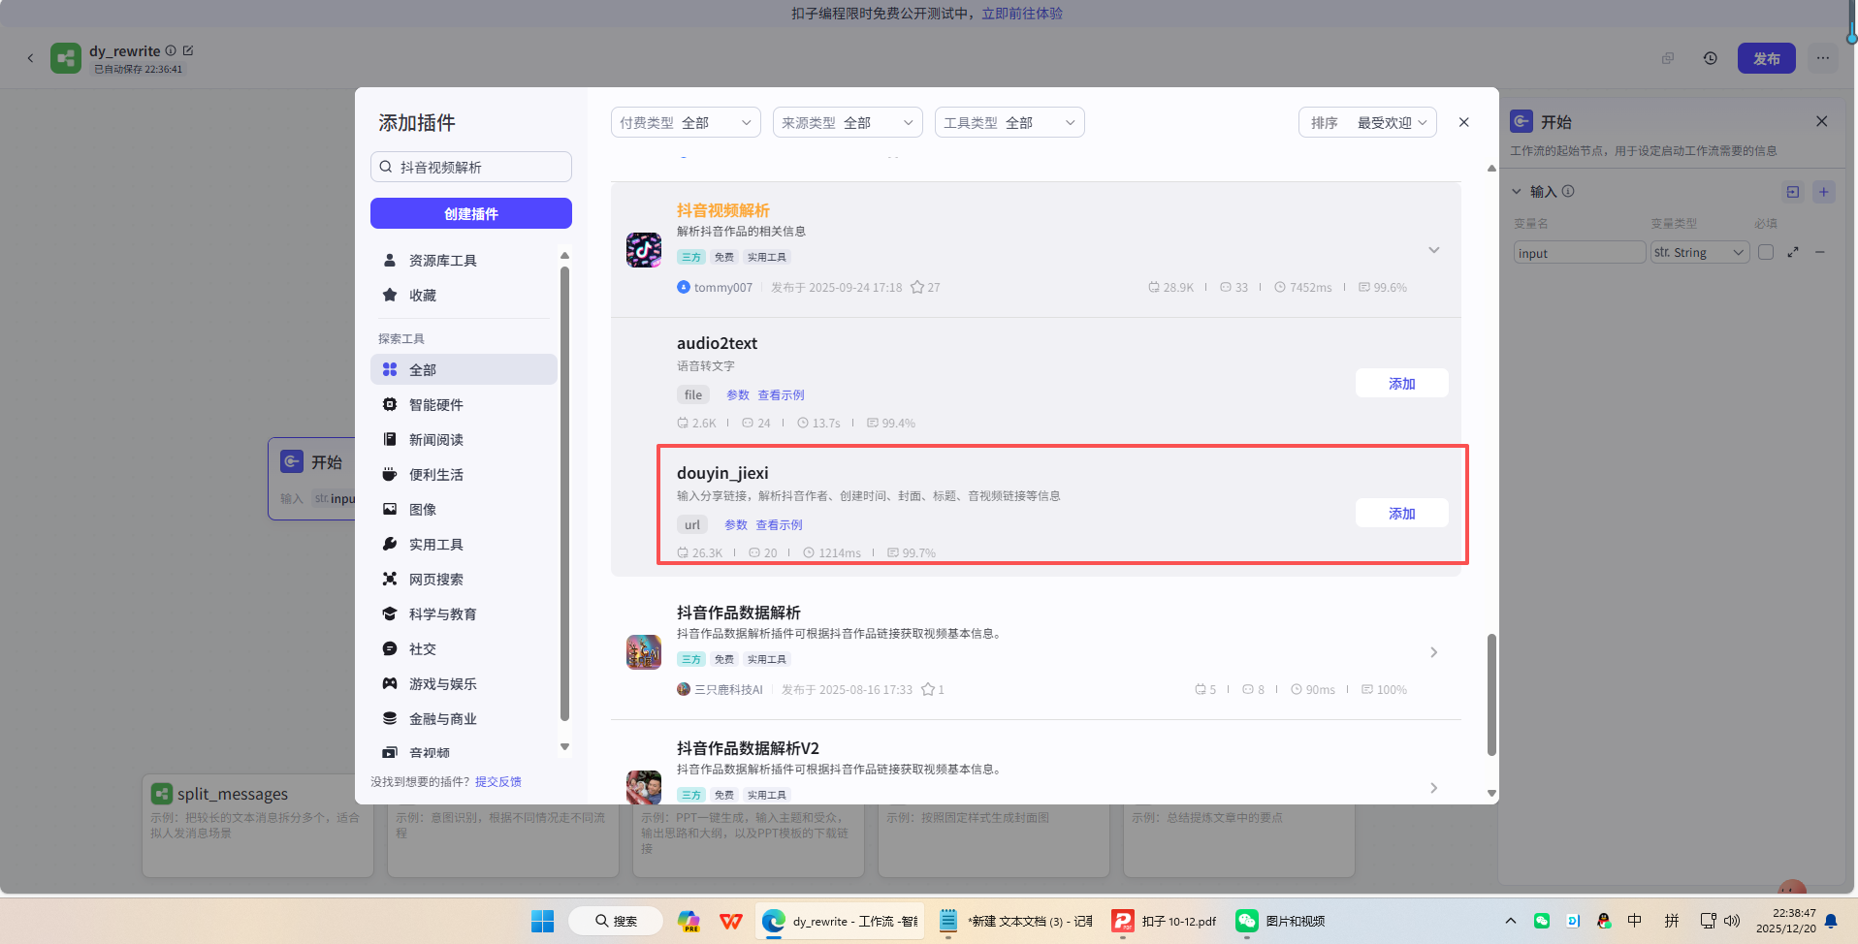Open the taskbar search box
The image size is (1858, 944).
click(x=616, y=921)
